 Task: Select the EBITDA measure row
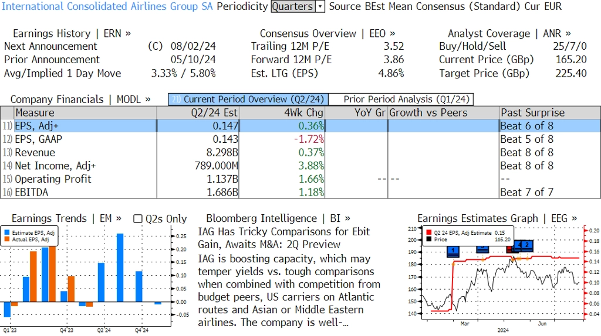300,192
